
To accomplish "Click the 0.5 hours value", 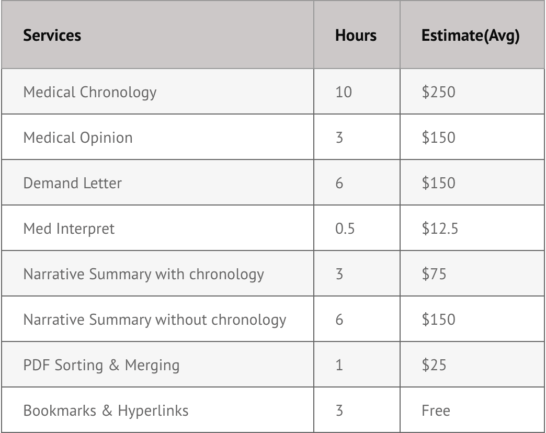I will coord(345,229).
